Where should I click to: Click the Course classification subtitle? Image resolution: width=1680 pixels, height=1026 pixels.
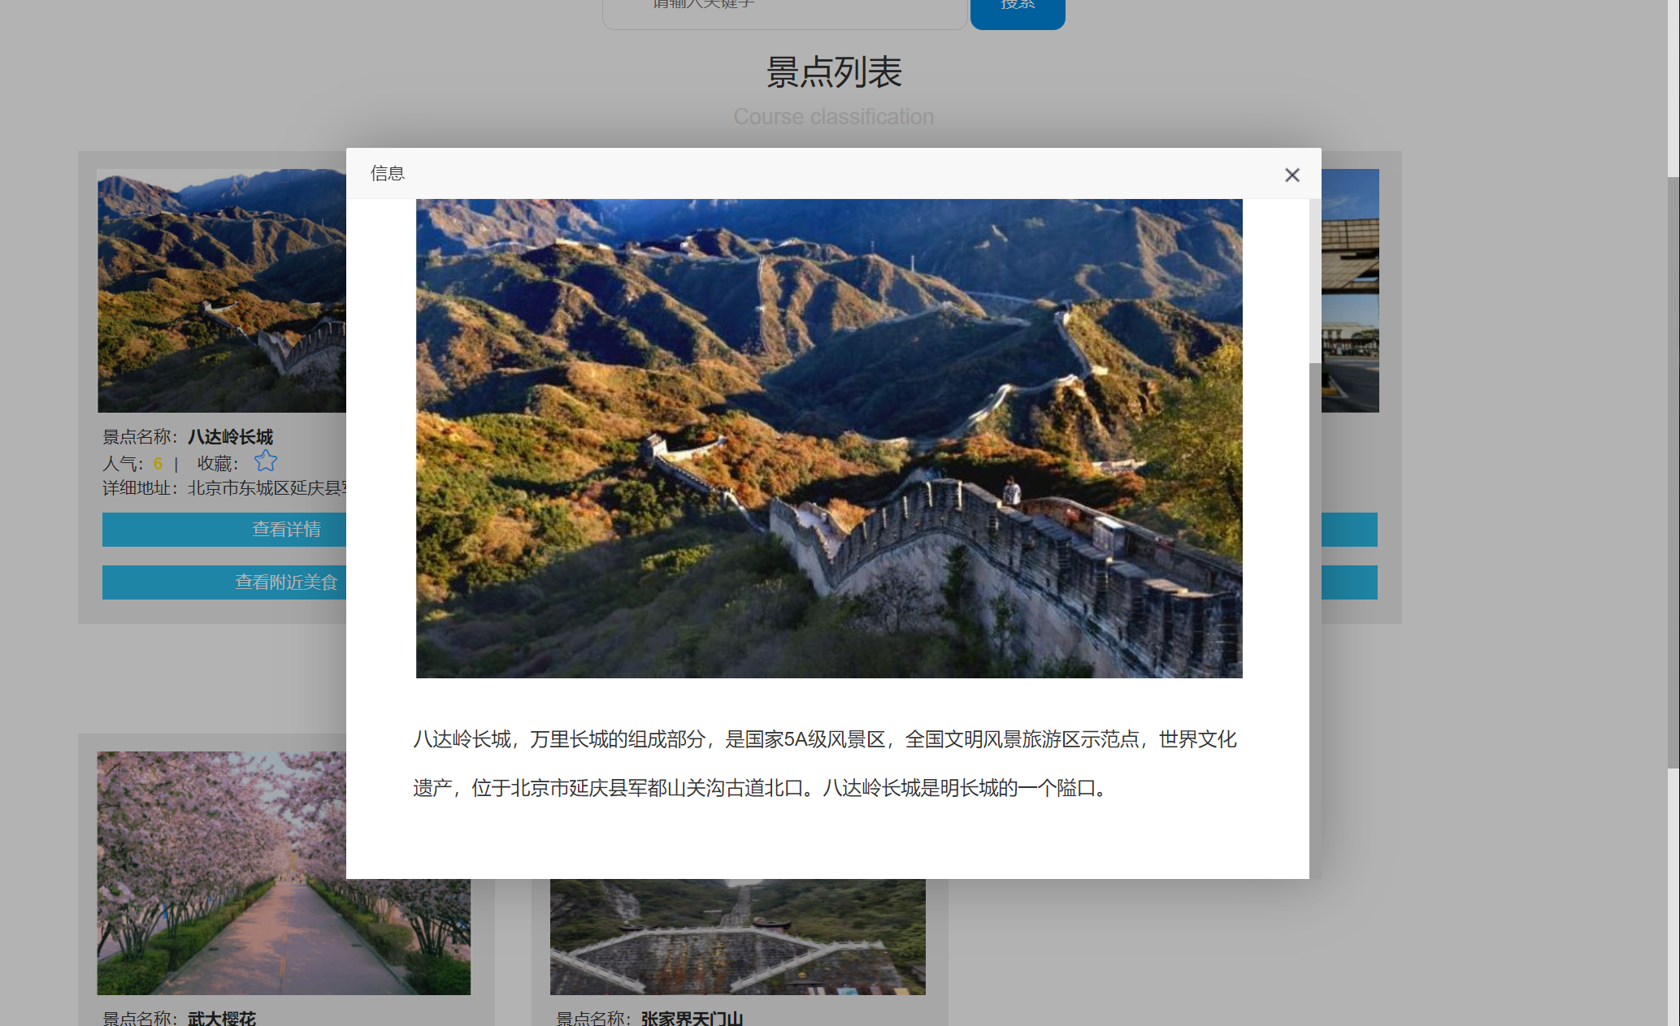pyautogui.click(x=834, y=116)
